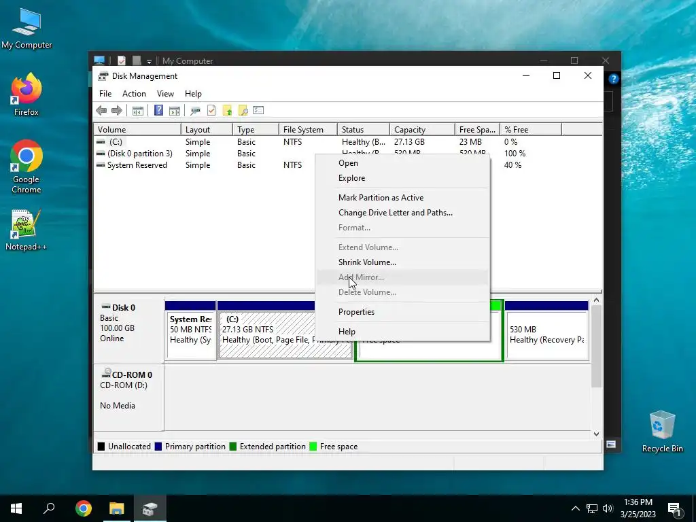Choose Help in the context menu
Viewport: 696px width, 522px height.
[402, 332]
